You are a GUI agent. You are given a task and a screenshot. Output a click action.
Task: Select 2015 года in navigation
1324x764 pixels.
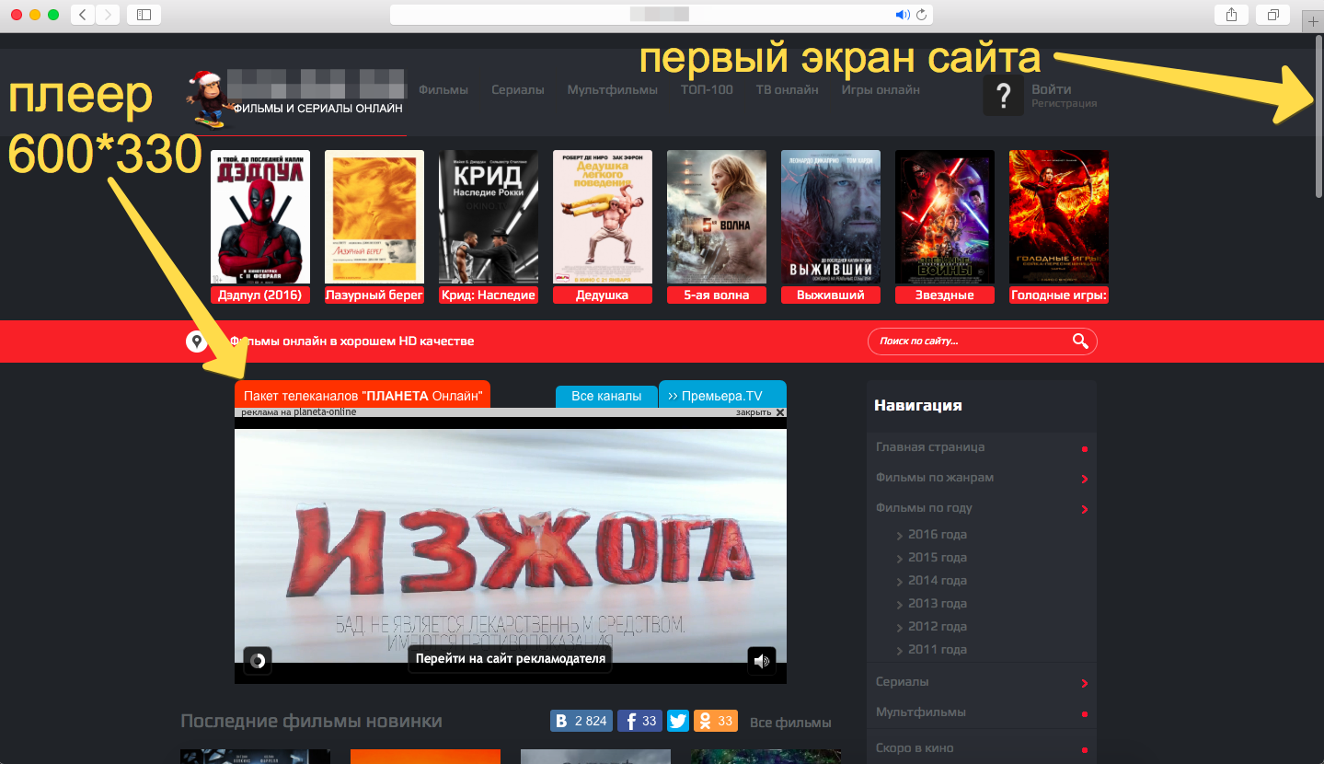click(x=937, y=558)
